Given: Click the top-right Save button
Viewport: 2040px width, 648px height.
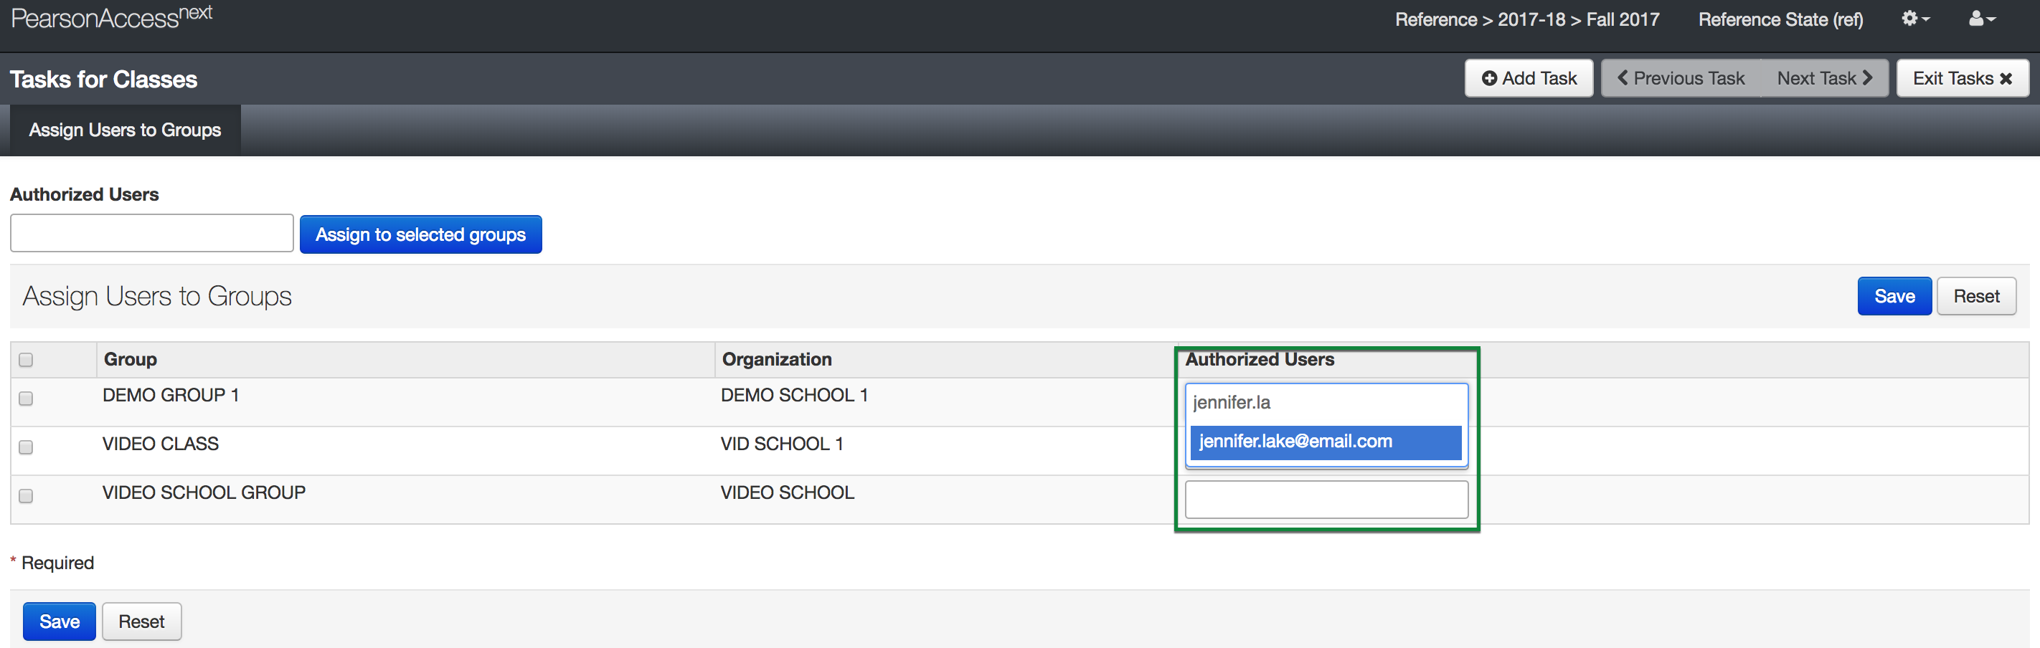Looking at the screenshot, I should [1894, 296].
